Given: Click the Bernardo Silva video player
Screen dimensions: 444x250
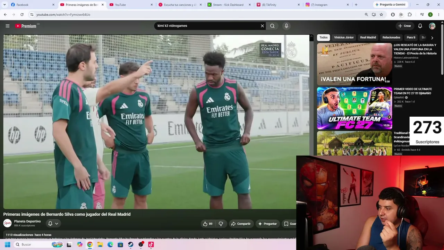Looking at the screenshot, I should click(x=156, y=122).
